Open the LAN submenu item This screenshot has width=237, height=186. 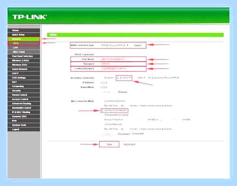[x=24, y=47]
